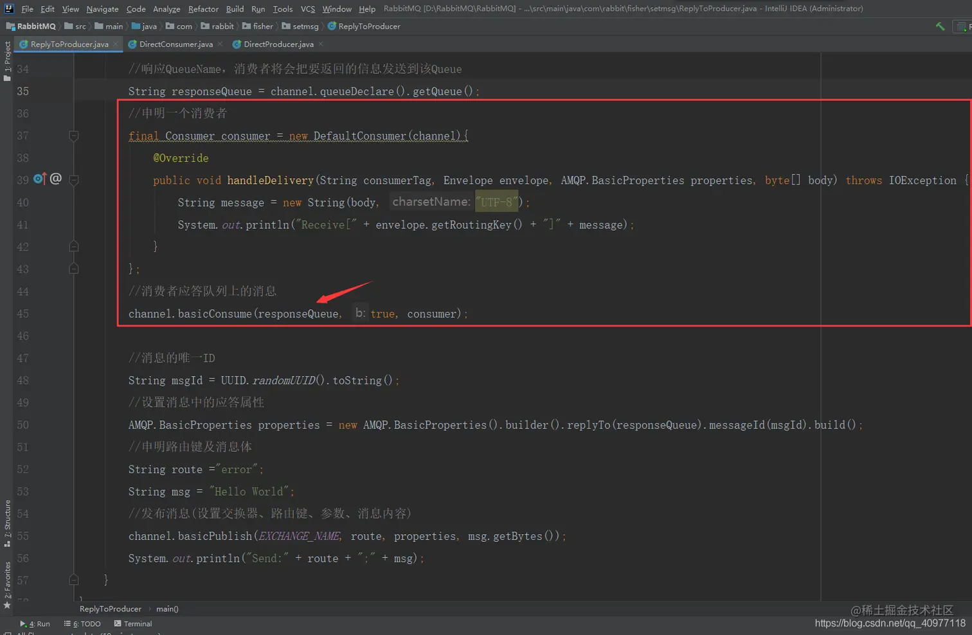Screen dimensions: 972x635
Task: Click handleDelivery method name
Action: [x=270, y=181]
